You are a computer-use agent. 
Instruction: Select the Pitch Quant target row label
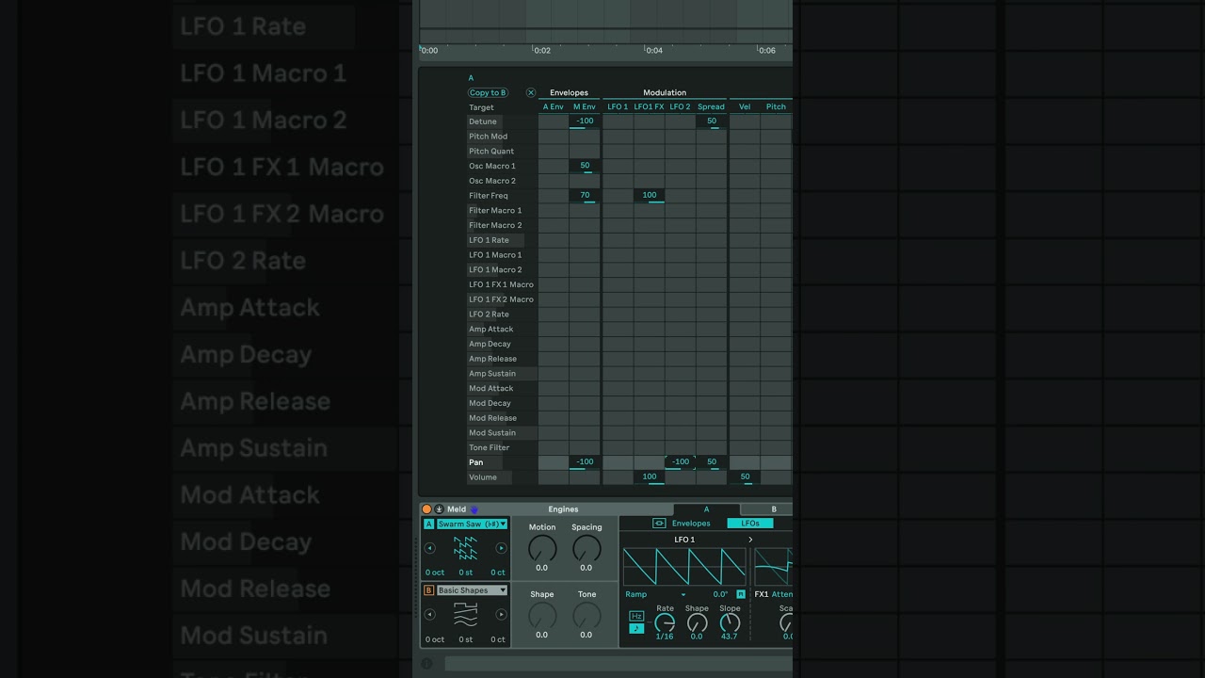point(491,151)
